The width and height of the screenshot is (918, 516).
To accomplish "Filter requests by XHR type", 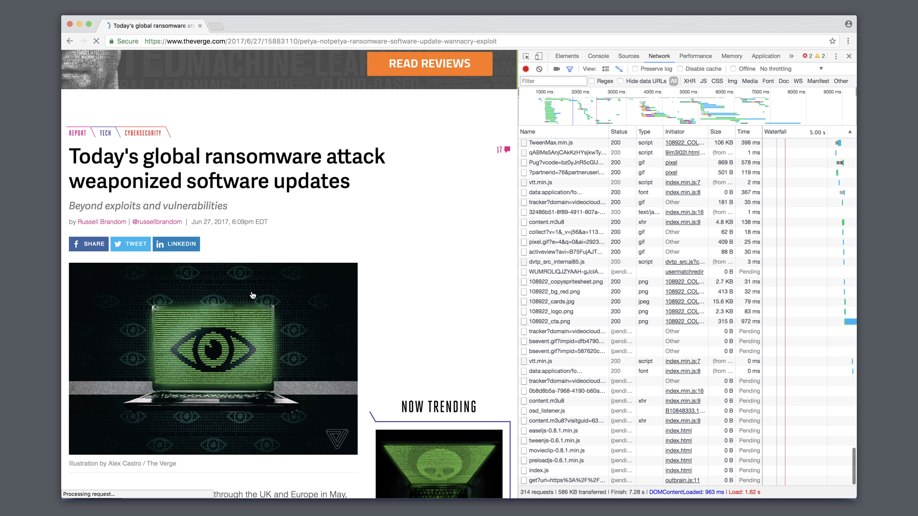I will 689,81.
